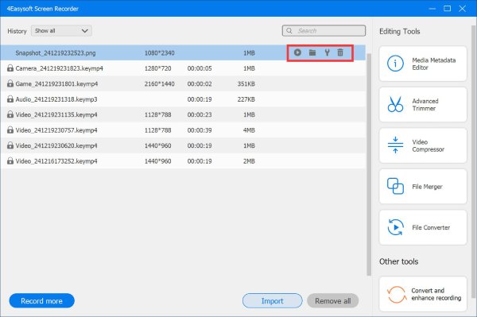
Task: Play the selected Snapshot recording
Action: (x=297, y=52)
